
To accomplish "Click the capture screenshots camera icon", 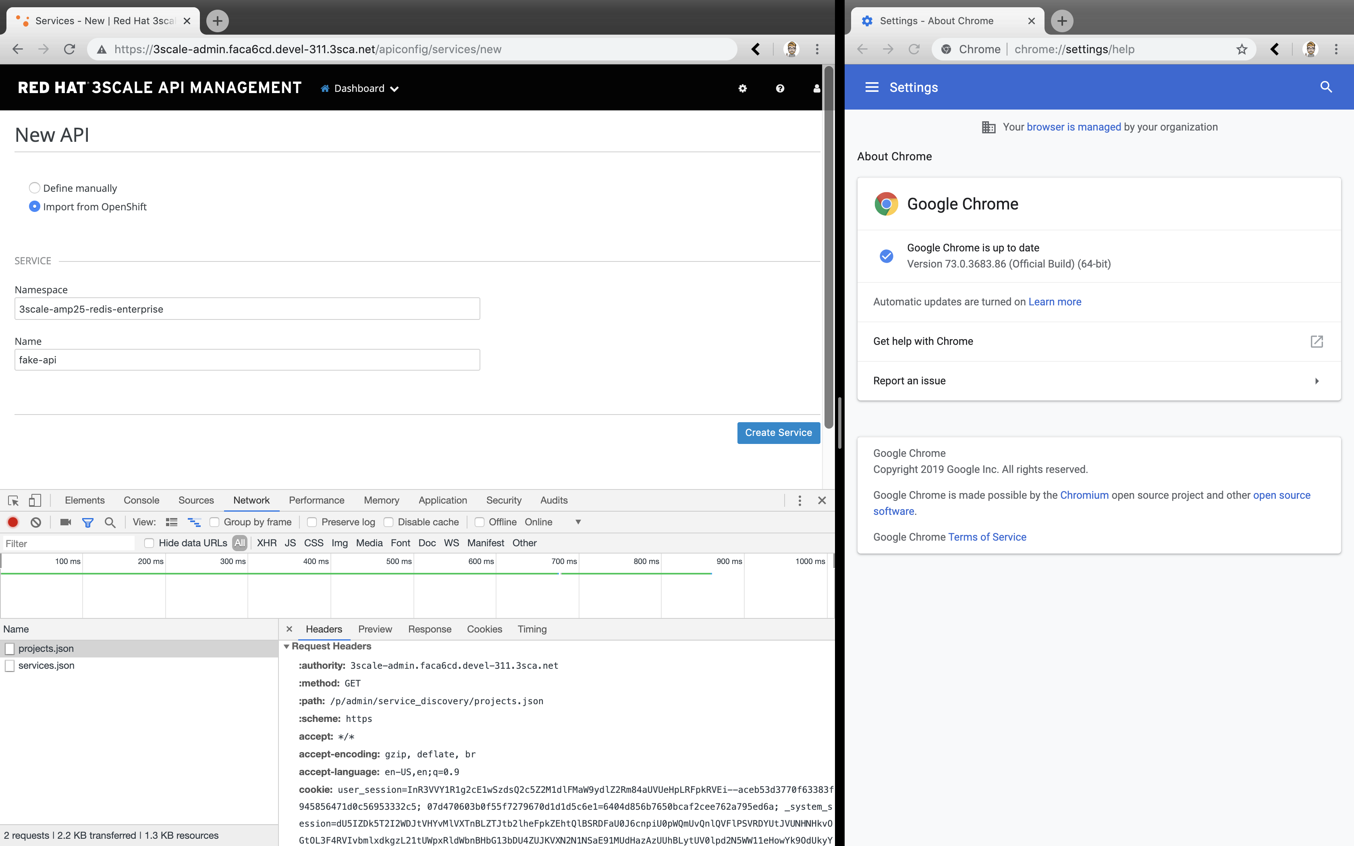I will pos(65,522).
